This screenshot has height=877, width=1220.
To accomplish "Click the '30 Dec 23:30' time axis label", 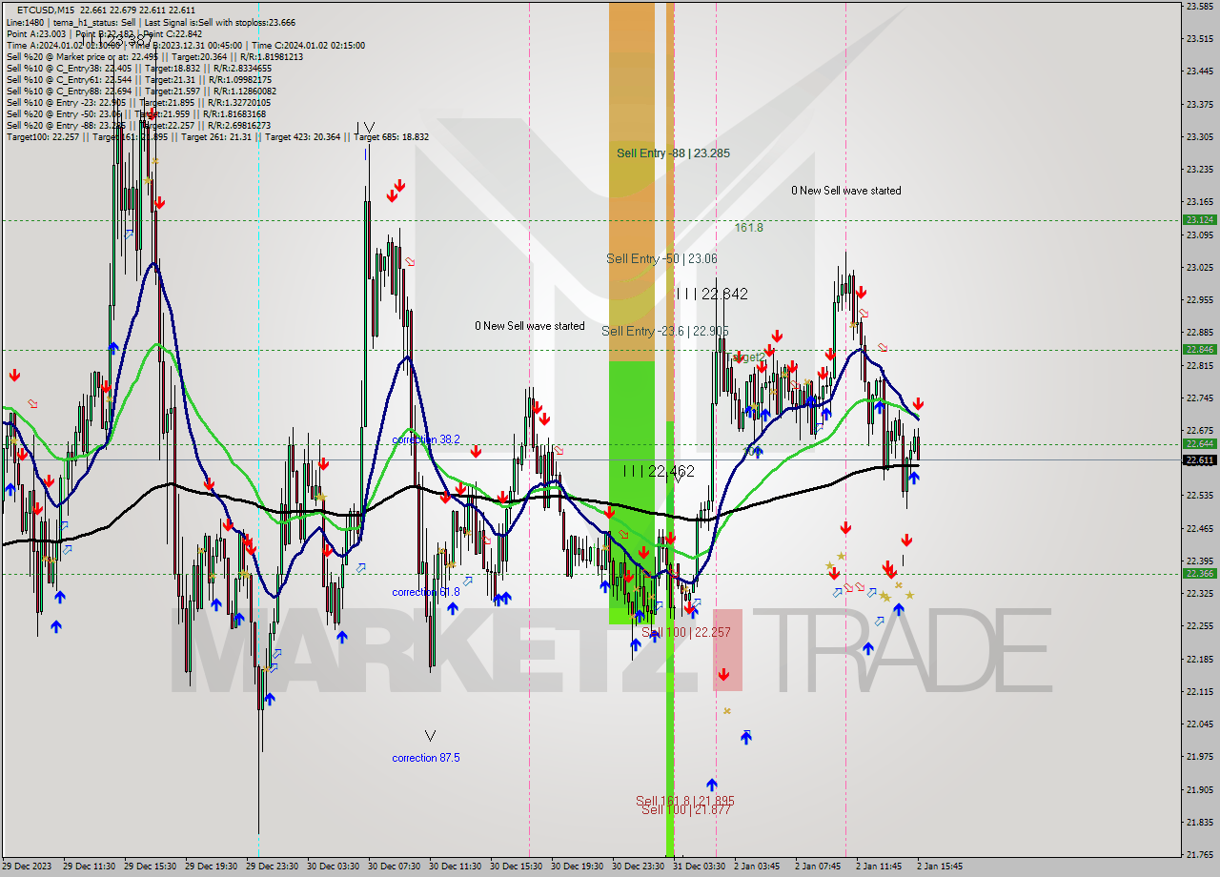I will [x=637, y=867].
